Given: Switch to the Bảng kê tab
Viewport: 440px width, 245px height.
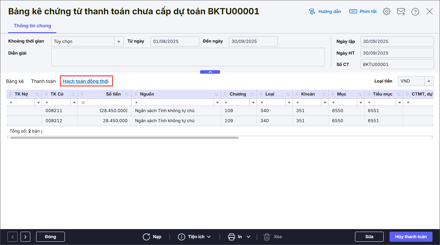Looking at the screenshot, I should [x=15, y=81].
